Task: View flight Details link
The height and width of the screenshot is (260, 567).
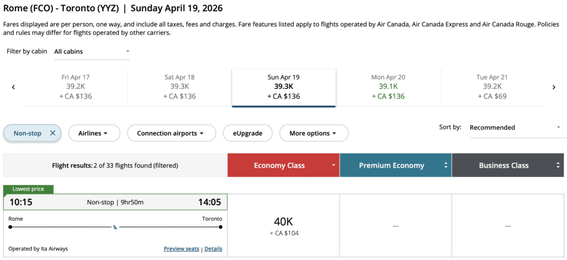Action: pyautogui.click(x=213, y=249)
